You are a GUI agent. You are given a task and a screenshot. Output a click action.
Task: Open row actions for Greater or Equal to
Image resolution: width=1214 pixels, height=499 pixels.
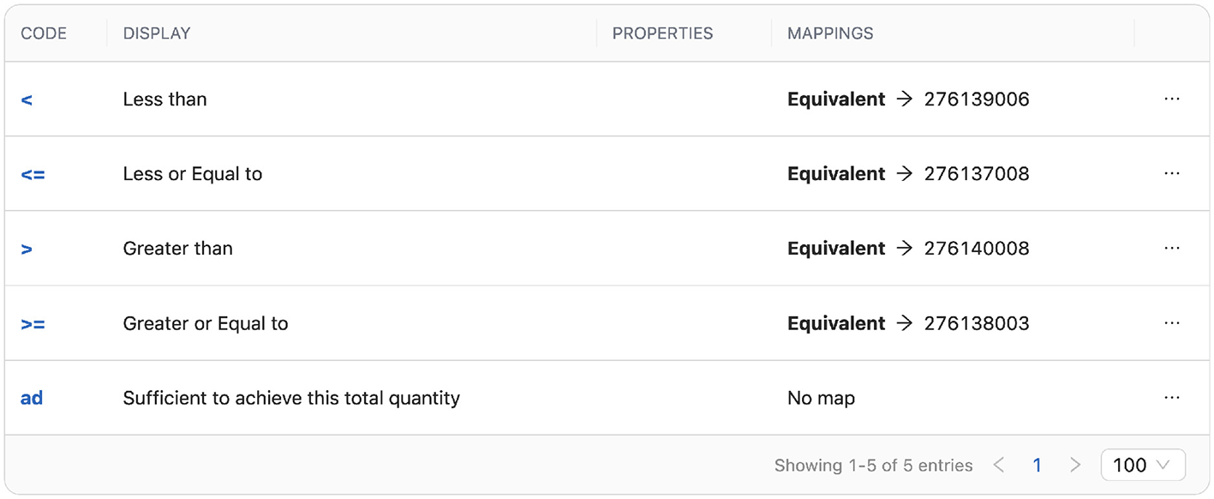[x=1172, y=323]
